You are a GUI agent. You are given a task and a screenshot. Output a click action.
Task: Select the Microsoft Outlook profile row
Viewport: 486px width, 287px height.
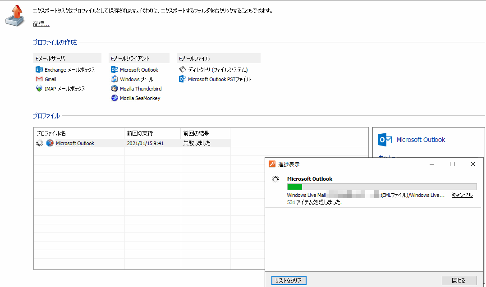pyautogui.click(x=132, y=143)
